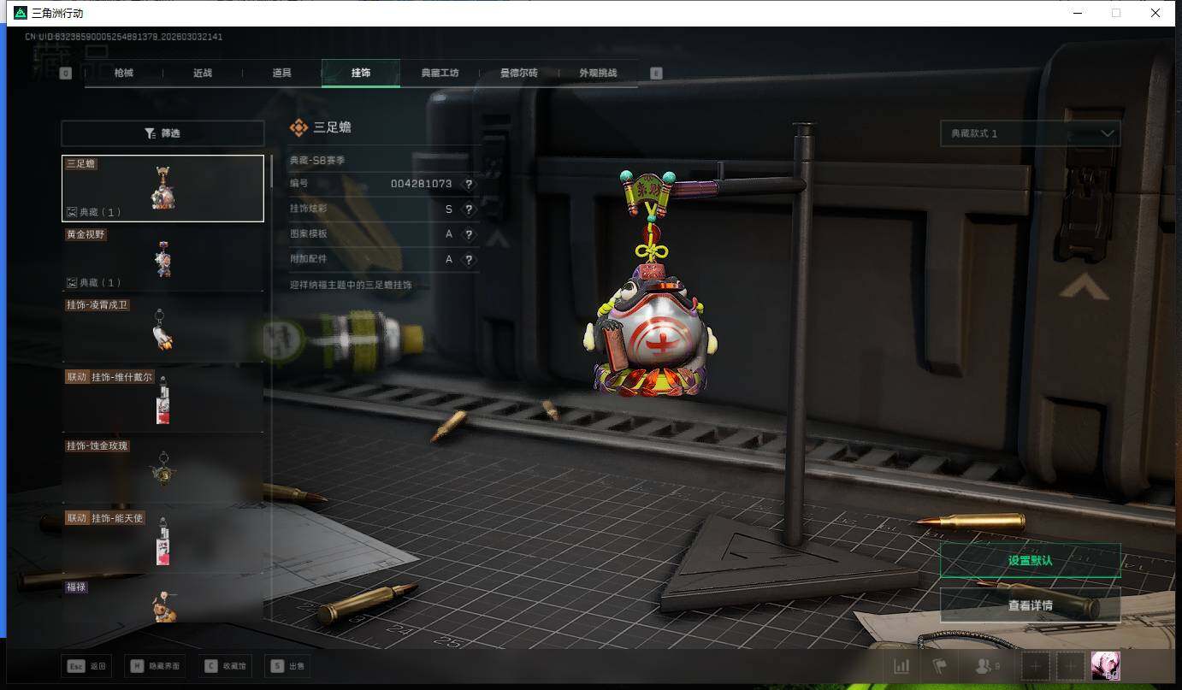Select the 黄金视野 charm in the list
Viewport: 1182px width, 690px height.
coord(163,258)
